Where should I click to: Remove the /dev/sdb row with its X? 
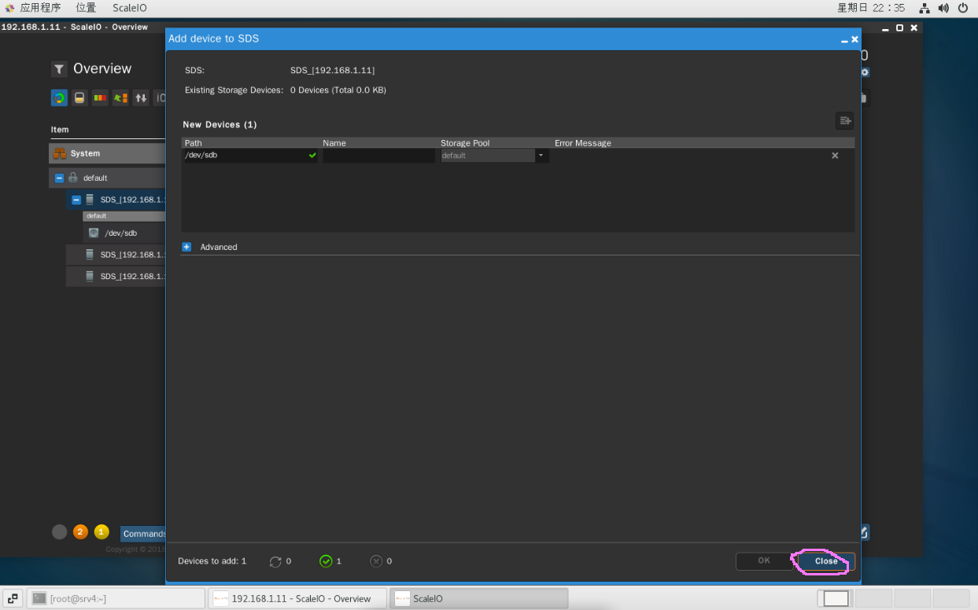pyautogui.click(x=835, y=156)
